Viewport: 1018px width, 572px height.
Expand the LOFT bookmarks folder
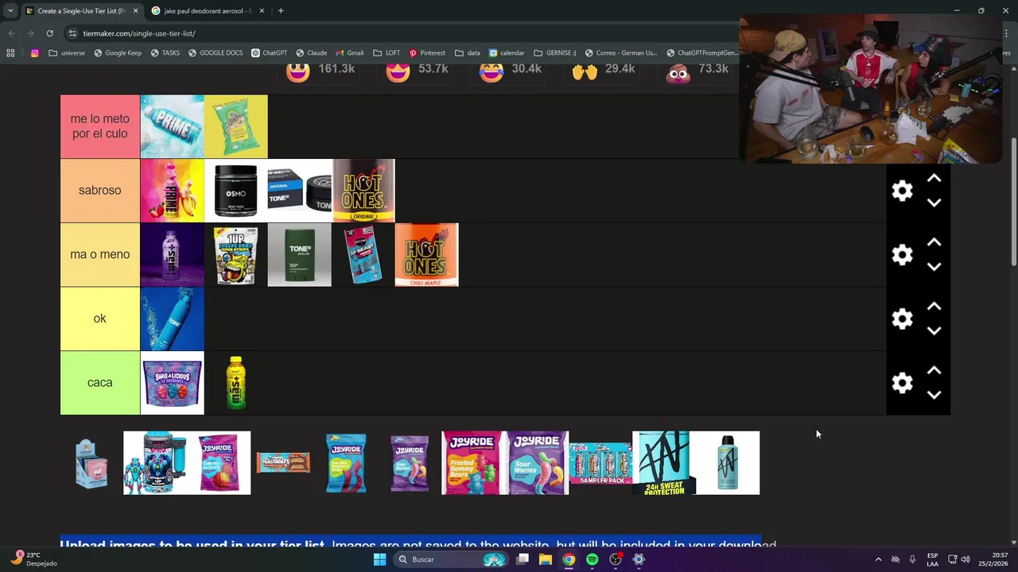[387, 53]
